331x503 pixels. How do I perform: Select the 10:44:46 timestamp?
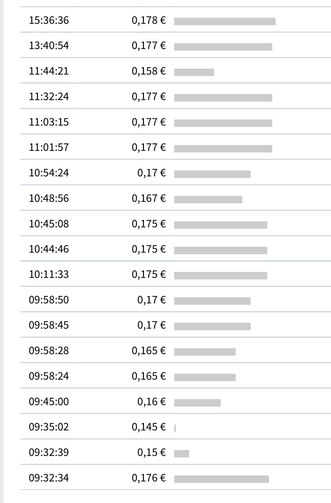(x=49, y=249)
